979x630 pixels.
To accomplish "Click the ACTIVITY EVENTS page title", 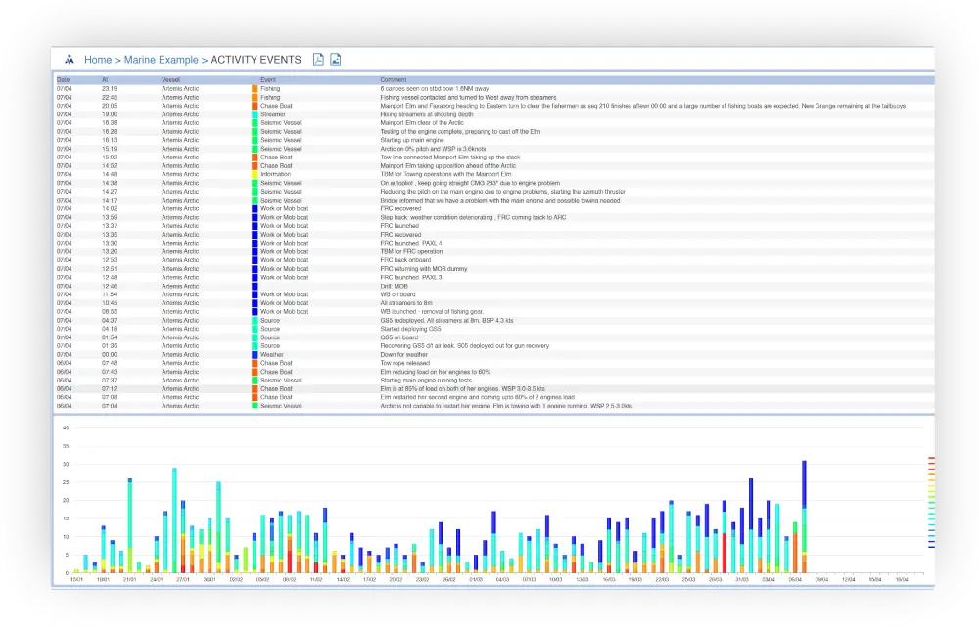I will [x=256, y=60].
